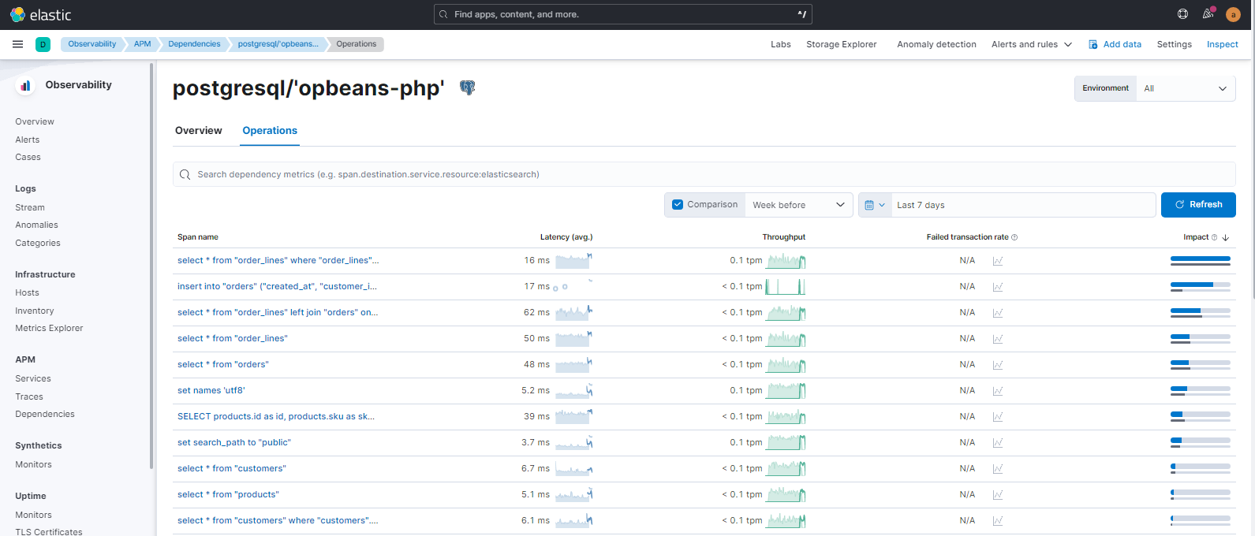Viewport: 1255px width, 536px height.
Task: Click the user avatar icon
Action: pyautogui.click(x=1233, y=15)
